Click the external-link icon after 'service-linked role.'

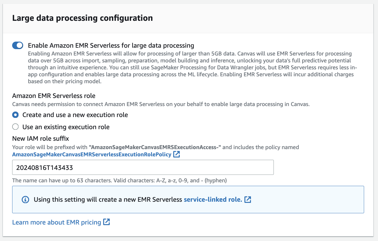point(248,199)
